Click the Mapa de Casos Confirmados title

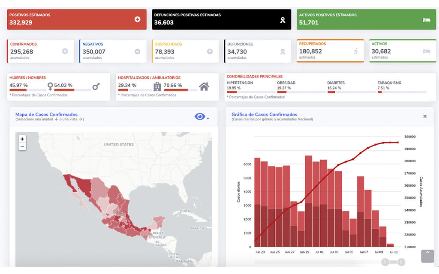pyautogui.click(x=46, y=114)
